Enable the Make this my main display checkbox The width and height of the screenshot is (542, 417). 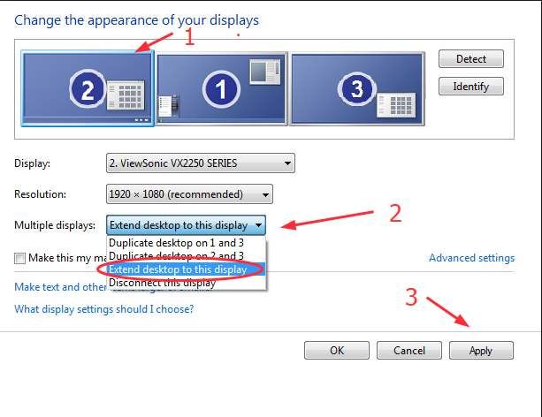19,258
